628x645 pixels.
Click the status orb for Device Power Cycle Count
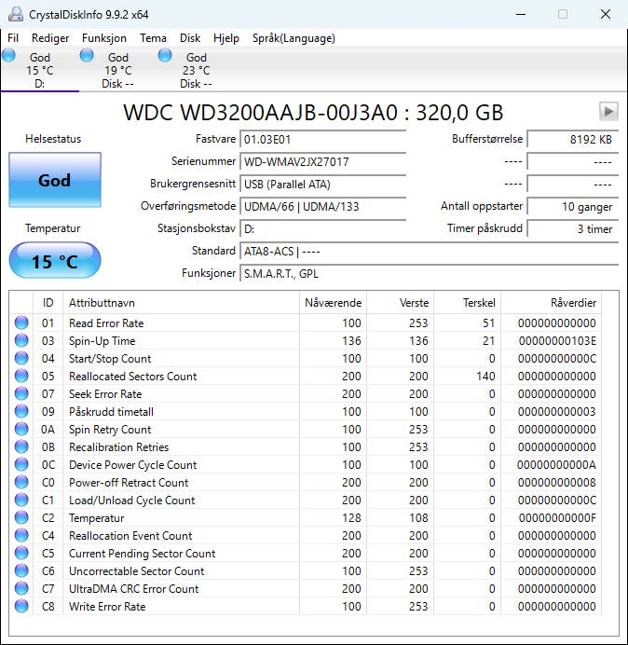pyautogui.click(x=21, y=464)
